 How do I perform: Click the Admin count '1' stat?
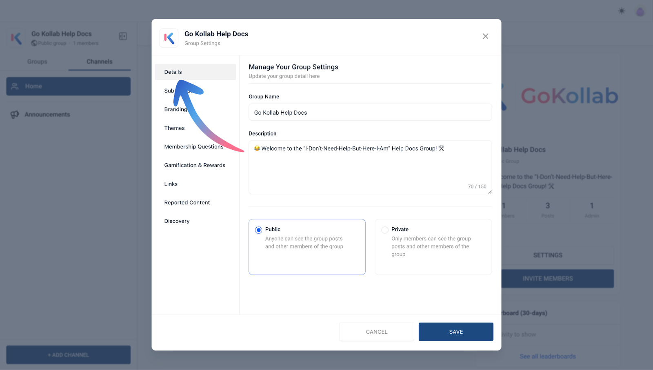tap(592, 206)
